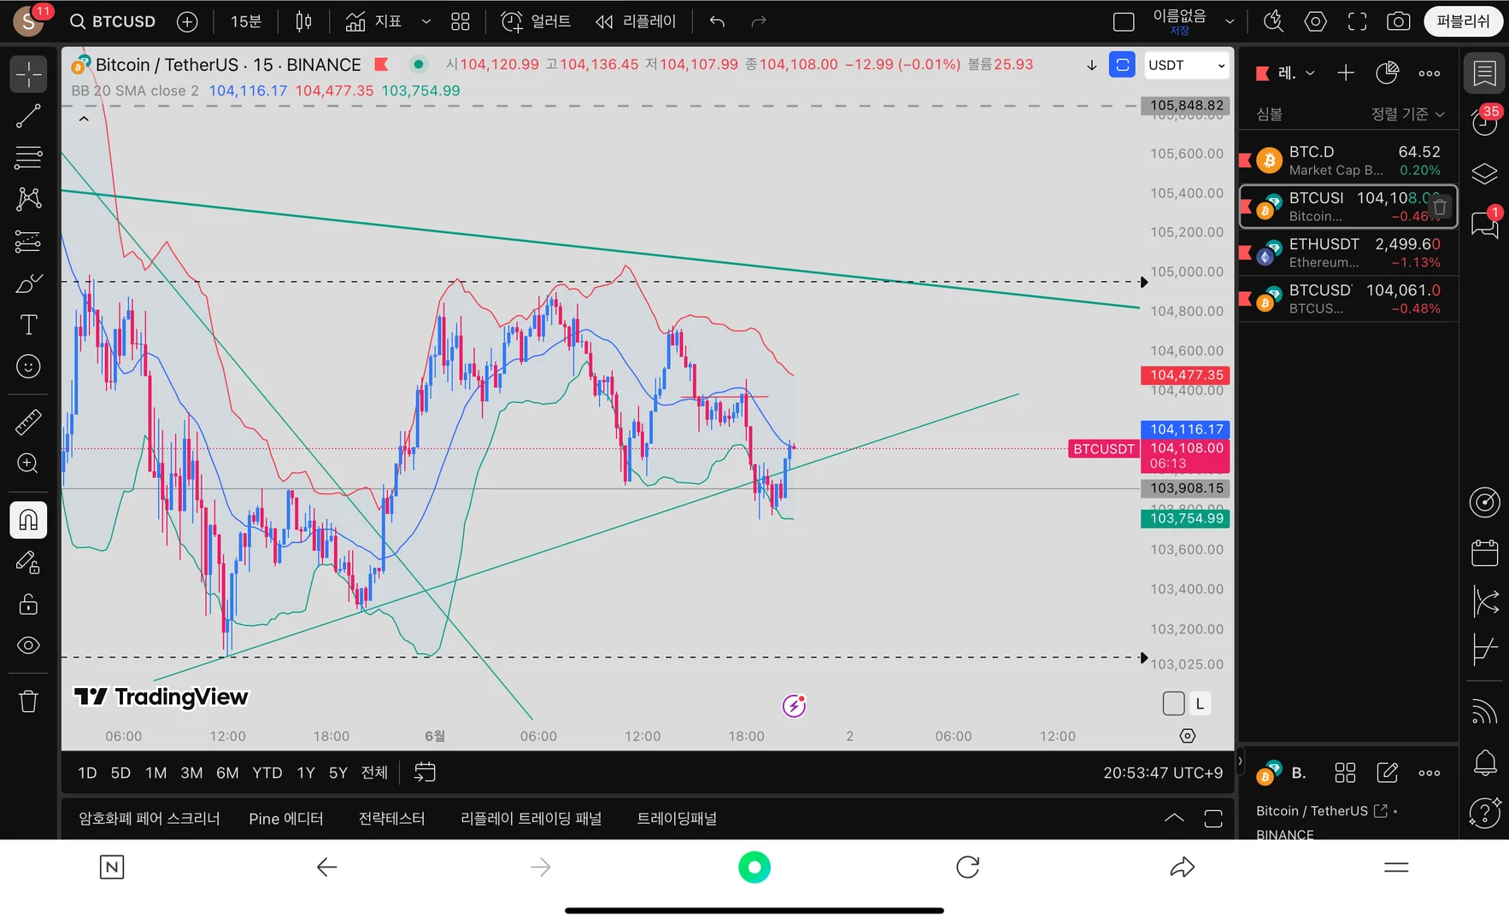
Task: Open chart settings hexagon icon
Action: tap(1315, 21)
